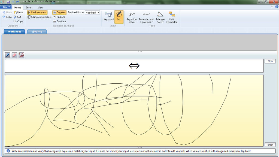Switch to Complex Numbers mode
This screenshot has width=279, height=157.
pos(39,17)
